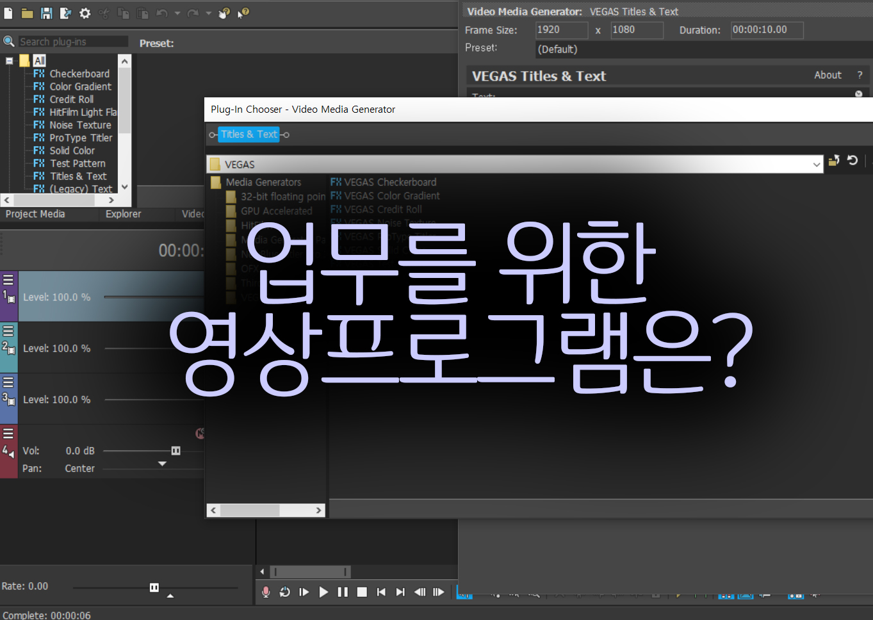
Task: Click plug-in list scroll up arrow
Action: click(125, 61)
